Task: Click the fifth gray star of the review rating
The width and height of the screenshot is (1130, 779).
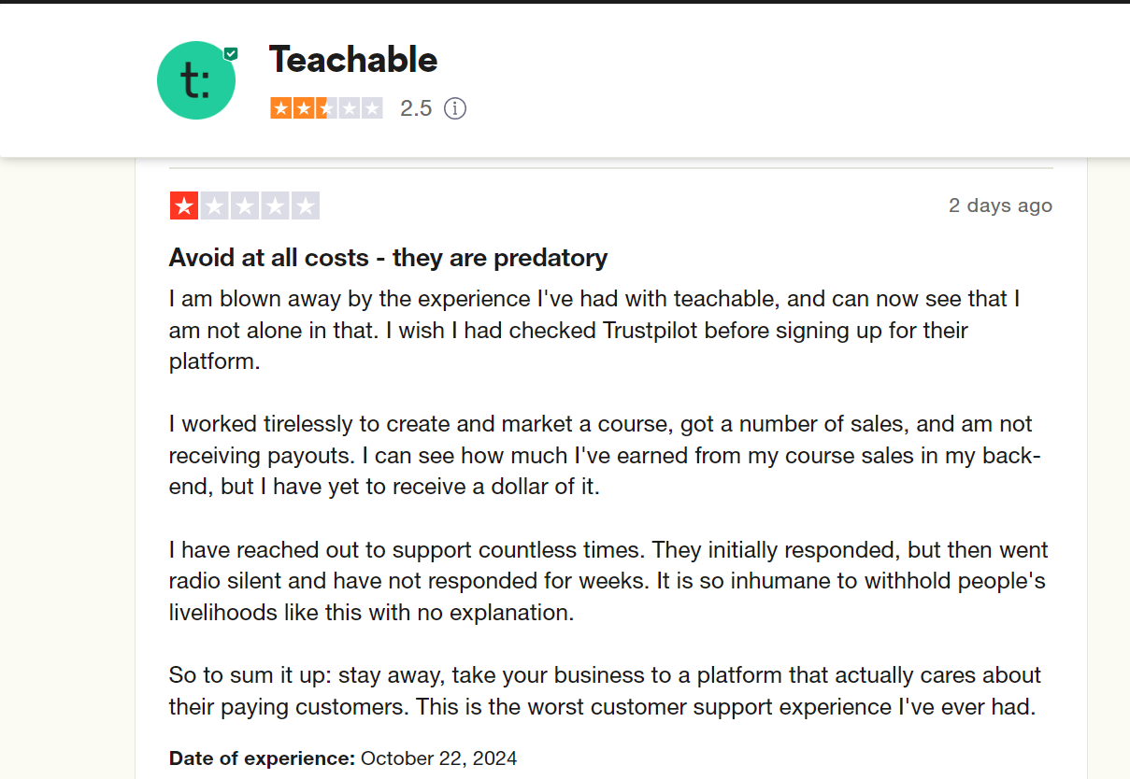Action: 305,205
